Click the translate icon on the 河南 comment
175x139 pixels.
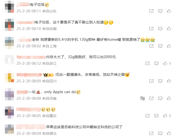pos(142,98)
